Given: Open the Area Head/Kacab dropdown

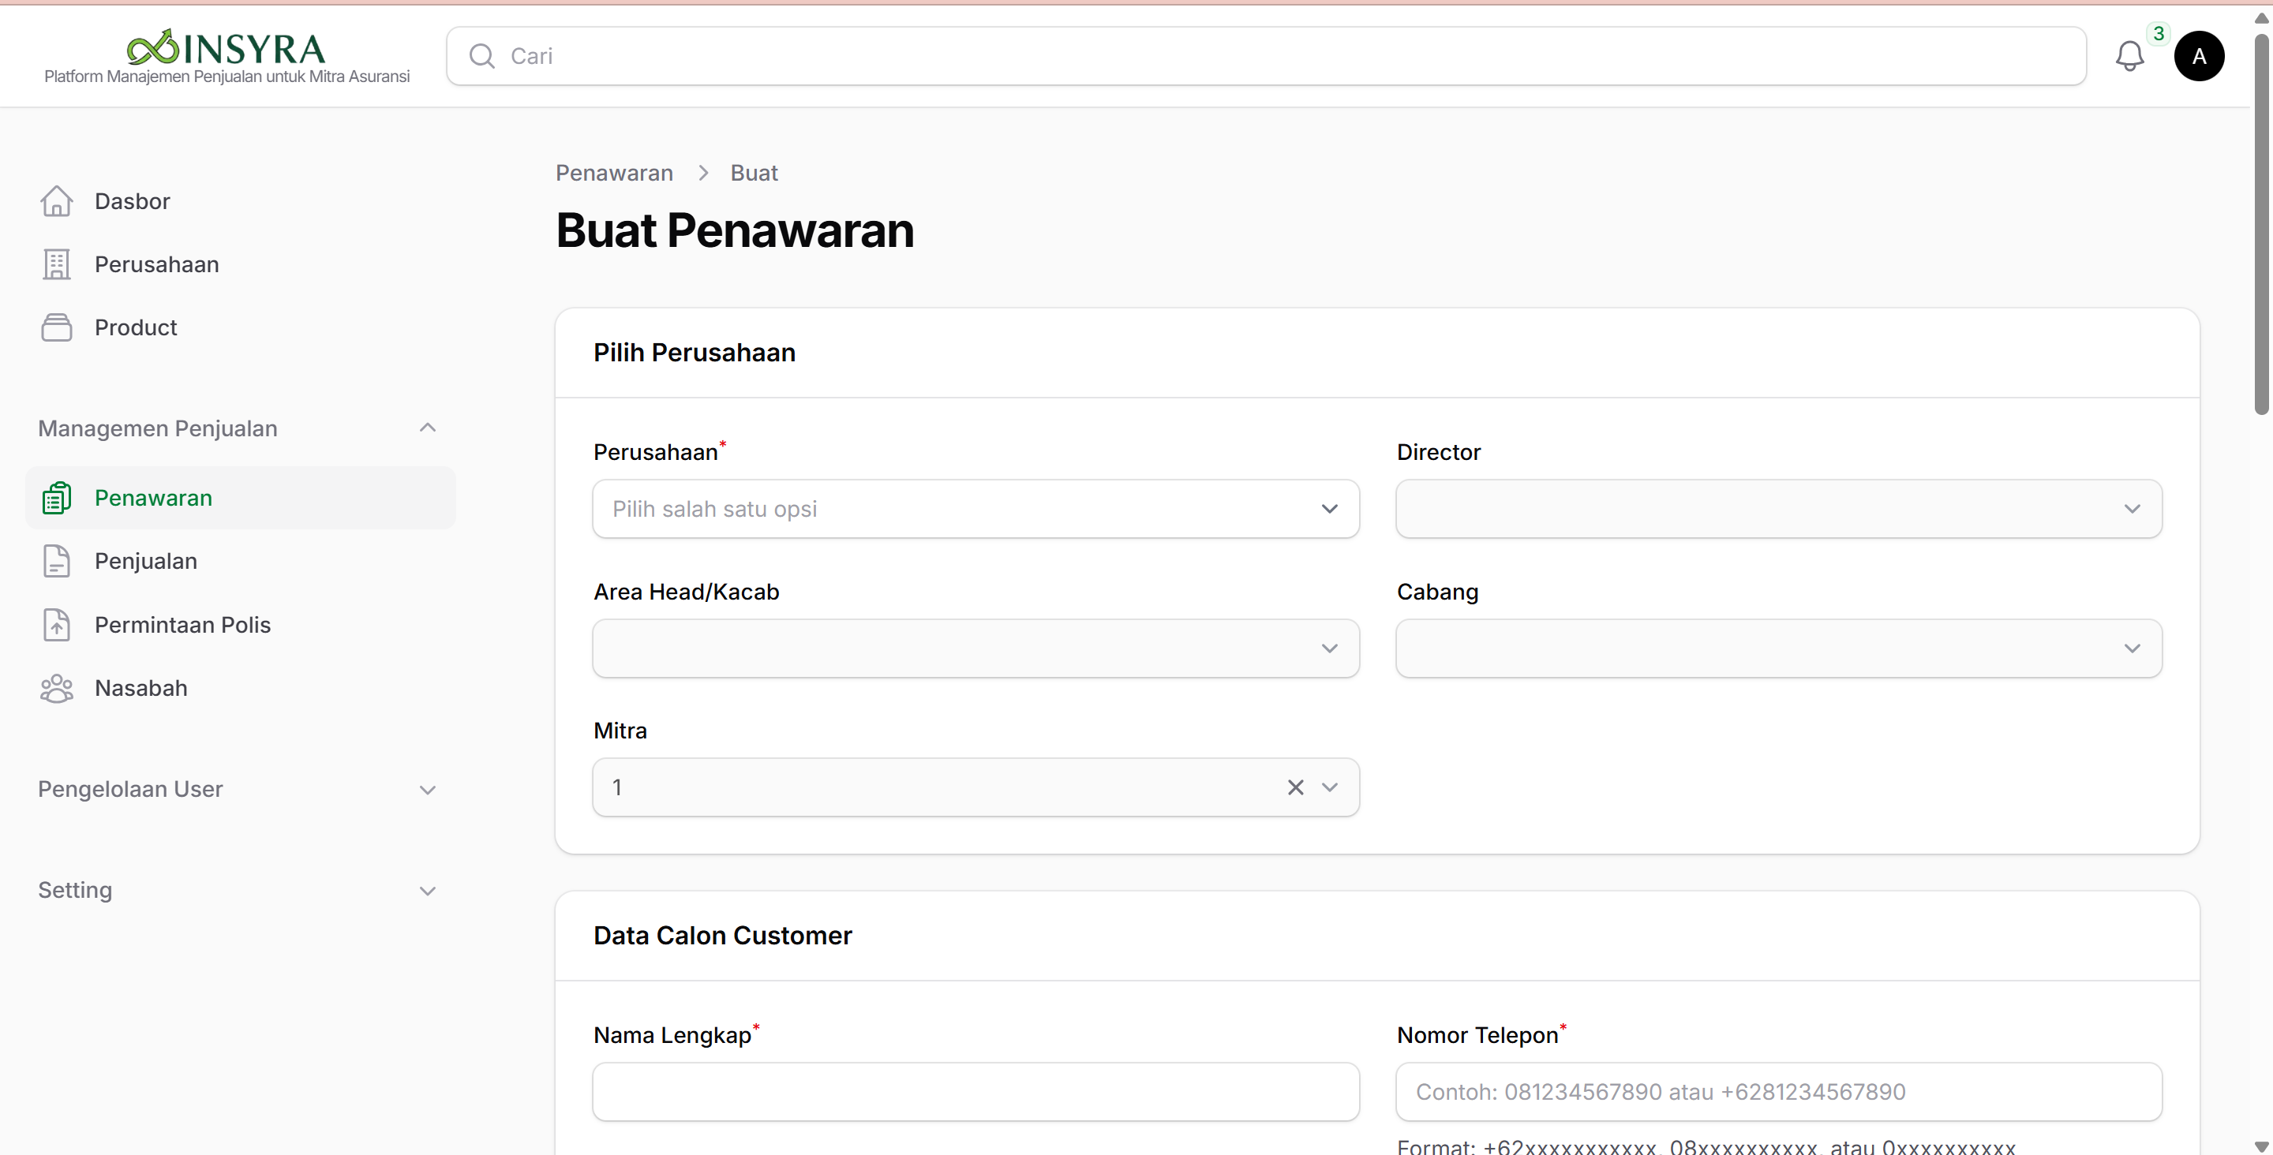Looking at the screenshot, I should pos(976,649).
